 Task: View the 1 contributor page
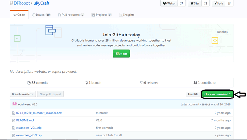(205, 83)
